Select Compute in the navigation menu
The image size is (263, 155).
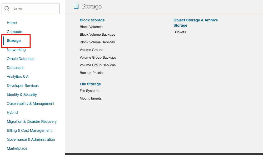[14, 32]
